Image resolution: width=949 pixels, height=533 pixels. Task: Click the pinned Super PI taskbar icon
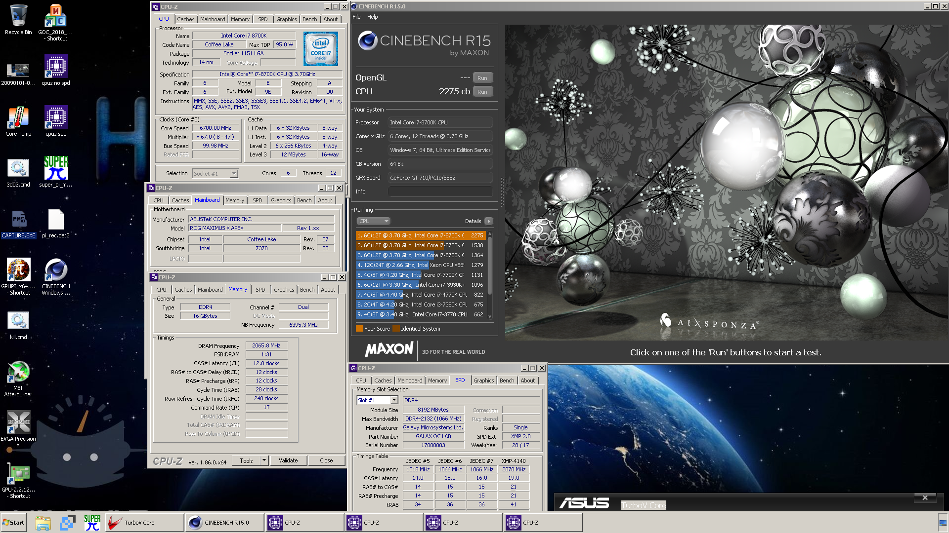(92, 523)
